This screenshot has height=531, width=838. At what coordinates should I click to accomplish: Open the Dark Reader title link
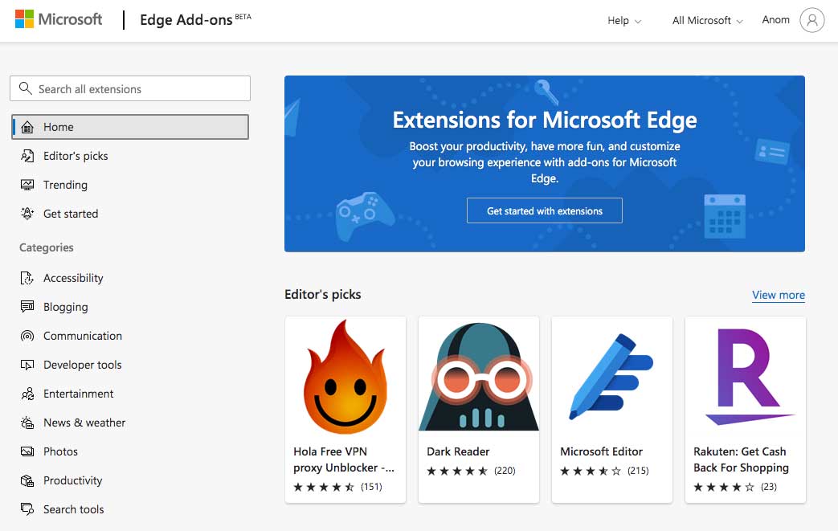(458, 451)
